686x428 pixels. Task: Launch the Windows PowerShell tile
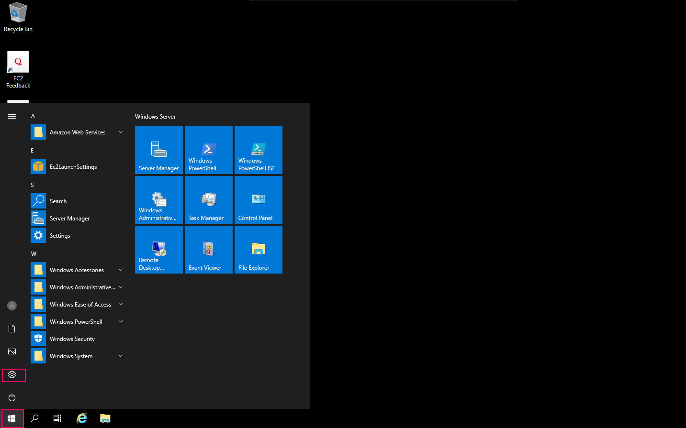[209, 150]
